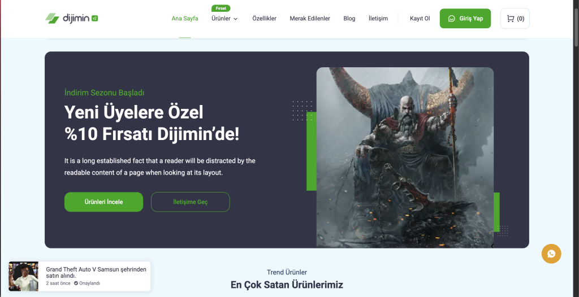The image size is (579, 297).
Task: Open the İletişim menu item
Action: click(x=378, y=19)
